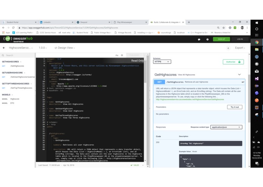This screenshot has width=263, height=187.
Task: Open editor settings gear icon
Action: point(122,55)
